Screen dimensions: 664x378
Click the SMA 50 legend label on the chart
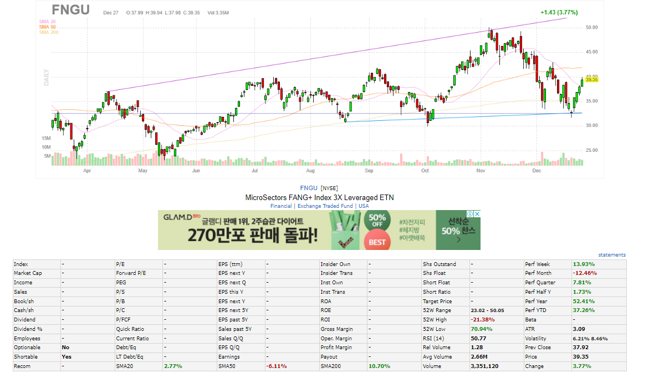tap(48, 27)
